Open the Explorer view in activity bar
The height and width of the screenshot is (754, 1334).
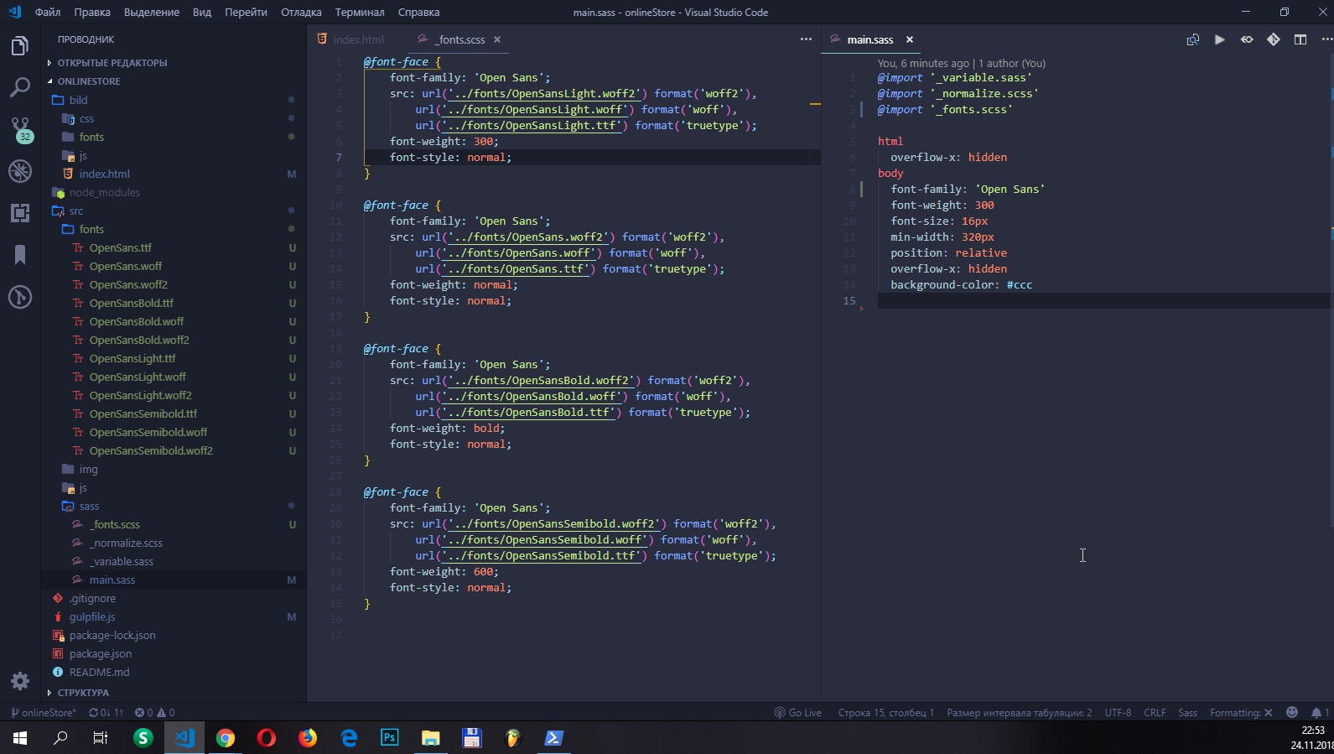pyautogui.click(x=20, y=46)
